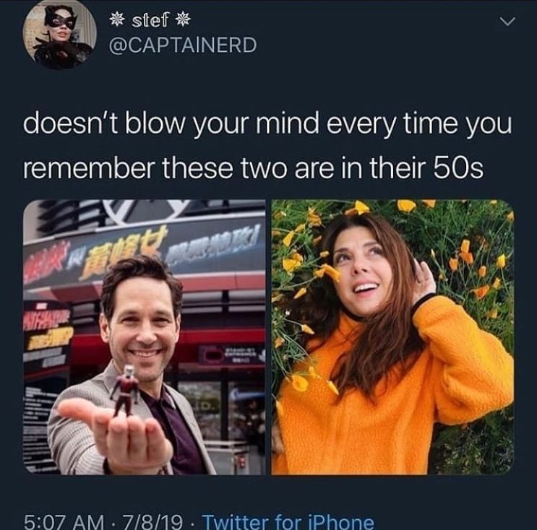The image size is (537, 530).
Task: Visit the @CAPTAINERD handle
Action: pos(183,45)
